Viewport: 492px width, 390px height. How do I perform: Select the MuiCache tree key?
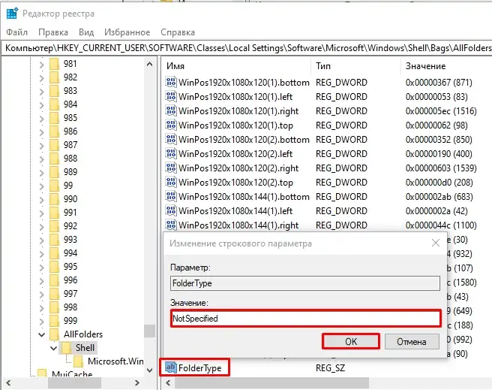pyautogui.click(x=72, y=373)
